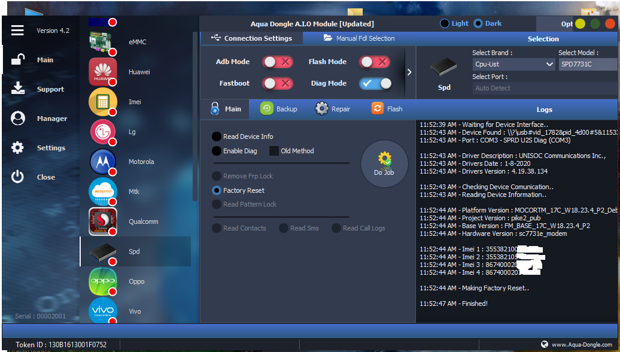Click the Making Factory Reset log line
620x352 pixels.
click(x=475, y=288)
